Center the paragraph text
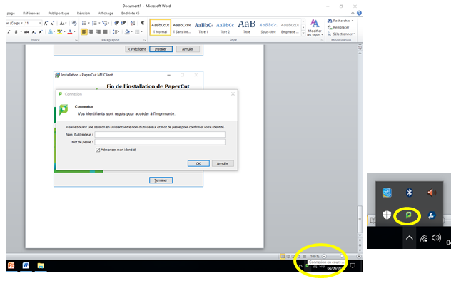461x281 pixels. [91, 32]
